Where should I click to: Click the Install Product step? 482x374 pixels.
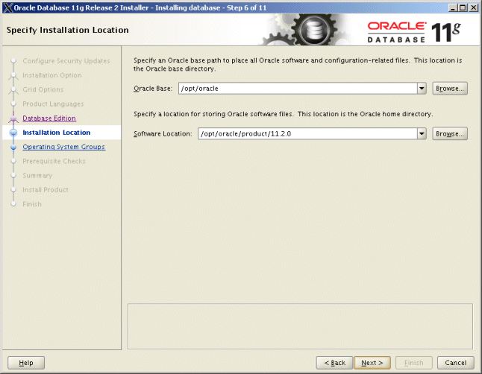pos(46,189)
